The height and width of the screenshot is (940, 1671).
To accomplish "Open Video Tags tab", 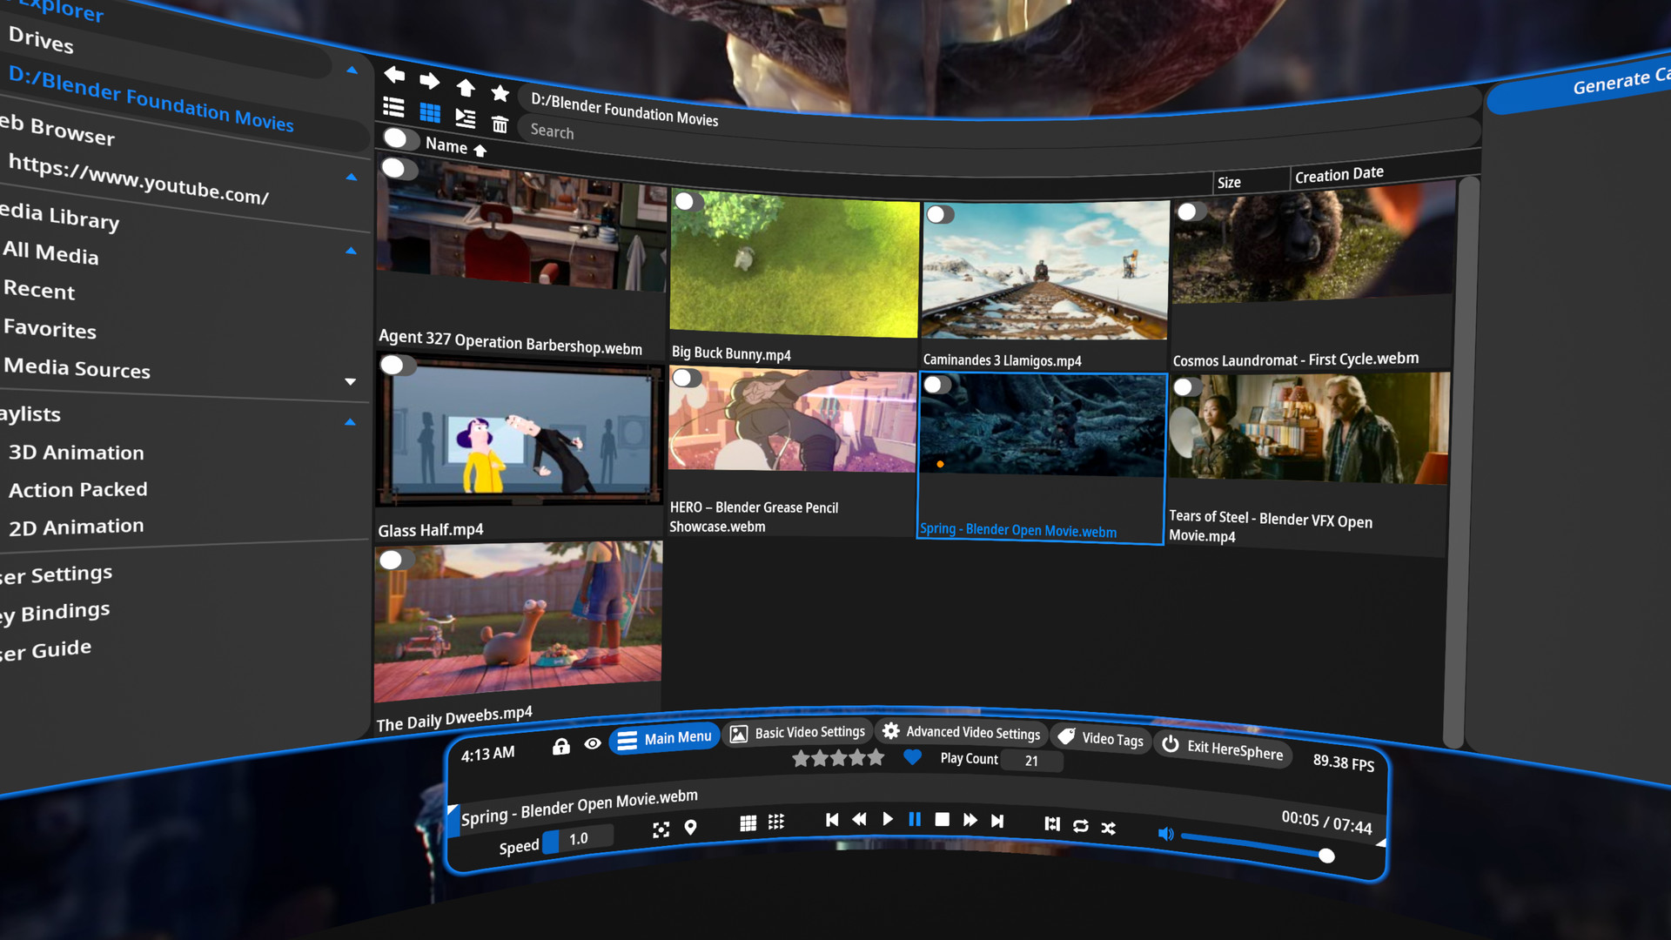I will [x=1098, y=739].
